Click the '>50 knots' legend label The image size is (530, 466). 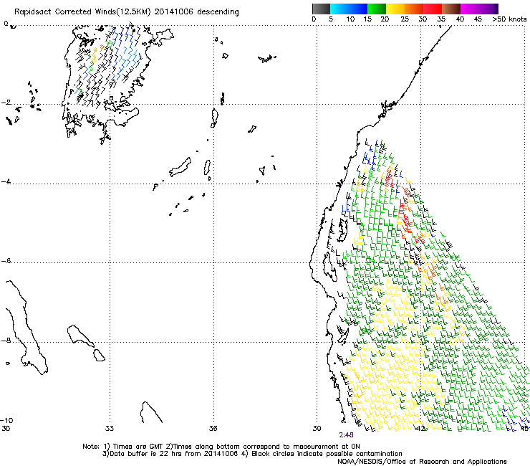(x=509, y=19)
